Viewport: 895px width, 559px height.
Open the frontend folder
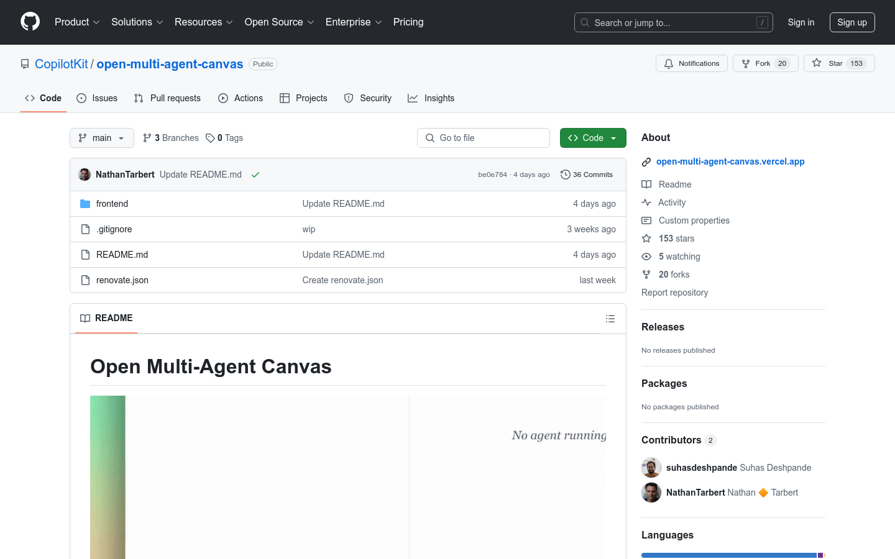(112, 204)
